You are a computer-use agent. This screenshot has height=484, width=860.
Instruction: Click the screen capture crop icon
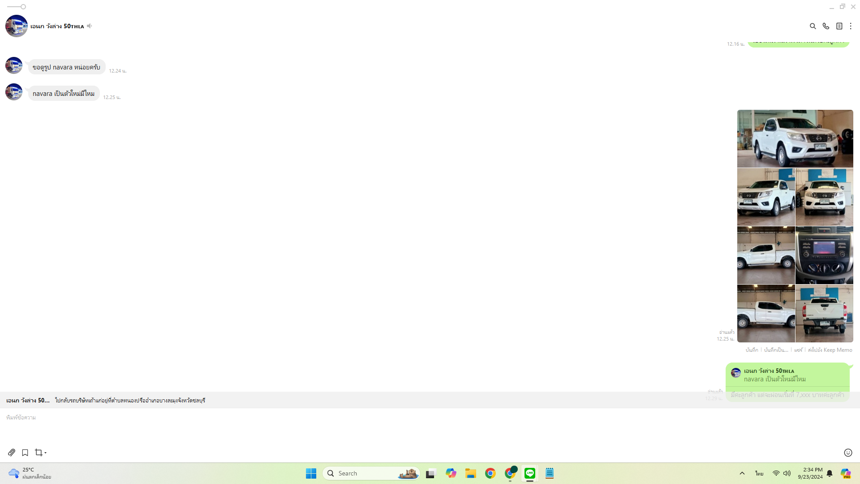pos(39,453)
